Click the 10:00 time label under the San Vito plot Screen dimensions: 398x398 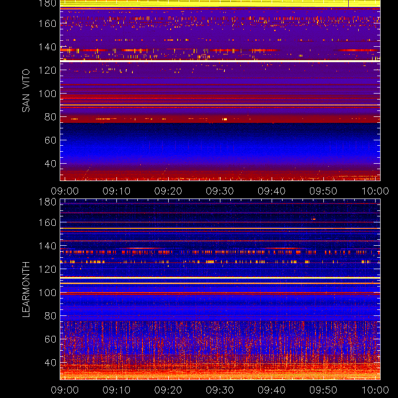click(375, 191)
